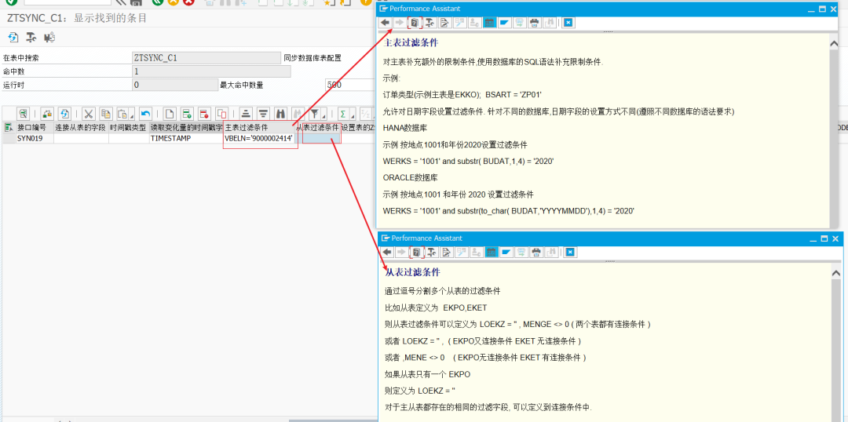Click the Create new blank row icon
848x422 pixels.
[170, 114]
